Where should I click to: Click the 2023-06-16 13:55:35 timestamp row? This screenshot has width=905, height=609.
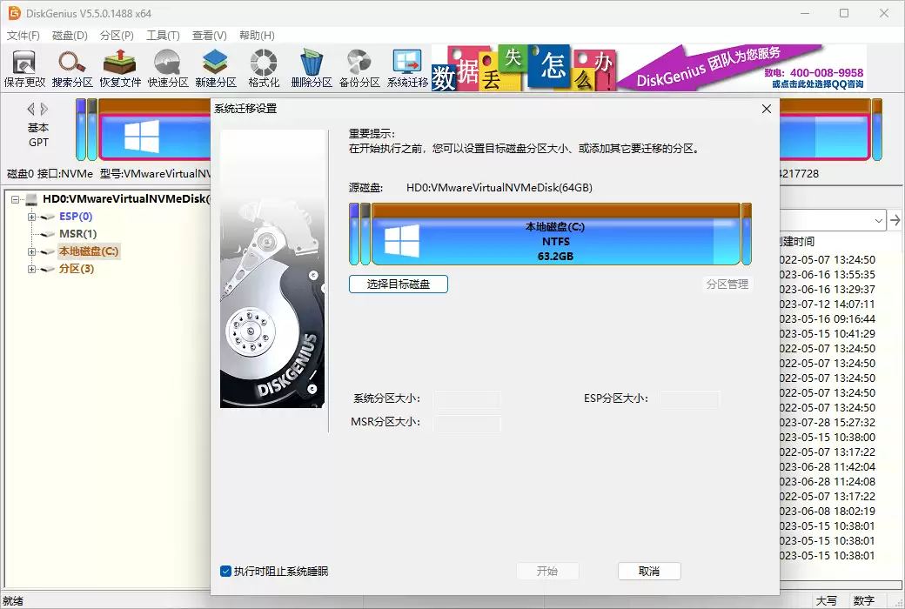click(x=827, y=275)
